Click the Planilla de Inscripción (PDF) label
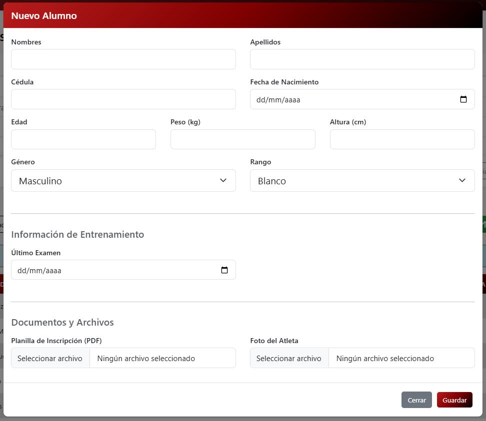486x421 pixels. tap(56, 341)
